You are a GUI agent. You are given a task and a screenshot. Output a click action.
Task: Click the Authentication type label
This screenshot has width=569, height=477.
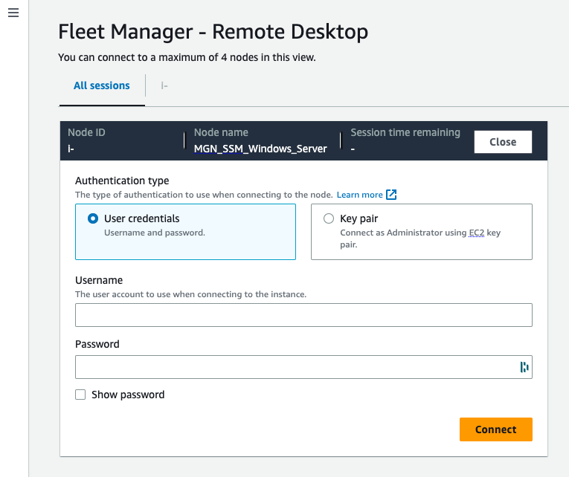click(x=122, y=181)
